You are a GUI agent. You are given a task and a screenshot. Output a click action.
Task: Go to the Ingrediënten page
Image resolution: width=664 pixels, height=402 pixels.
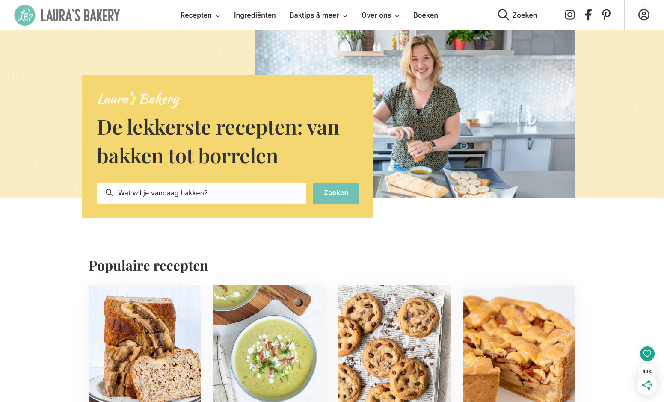255,15
